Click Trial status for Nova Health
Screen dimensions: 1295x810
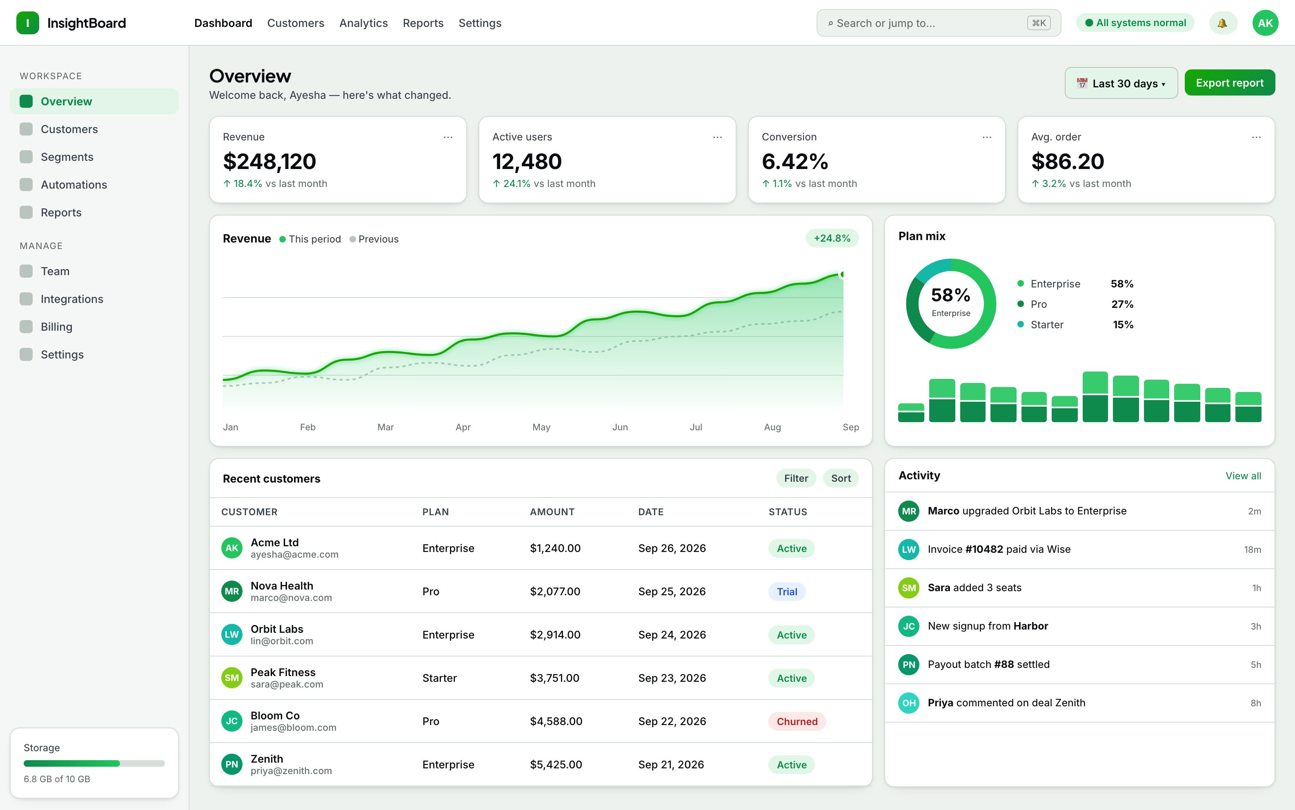pyautogui.click(x=787, y=592)
